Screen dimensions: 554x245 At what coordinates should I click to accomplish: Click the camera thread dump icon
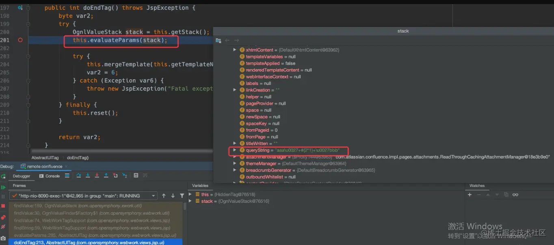[x=3, y=238]
